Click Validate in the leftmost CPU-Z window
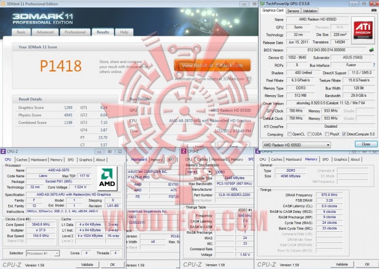This screenshot has height=269, width=379. tap(87, 265)
